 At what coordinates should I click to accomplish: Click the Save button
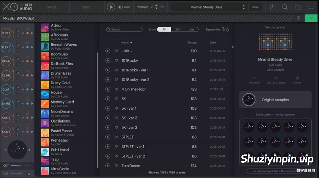click(x=256, y=7)
